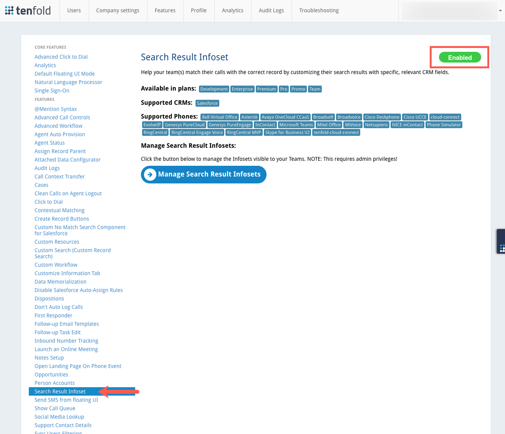The height and width of the screenshot is (434, 505).
Task: Click the Microsoft Teams phone tag
Action: point(296,125)
